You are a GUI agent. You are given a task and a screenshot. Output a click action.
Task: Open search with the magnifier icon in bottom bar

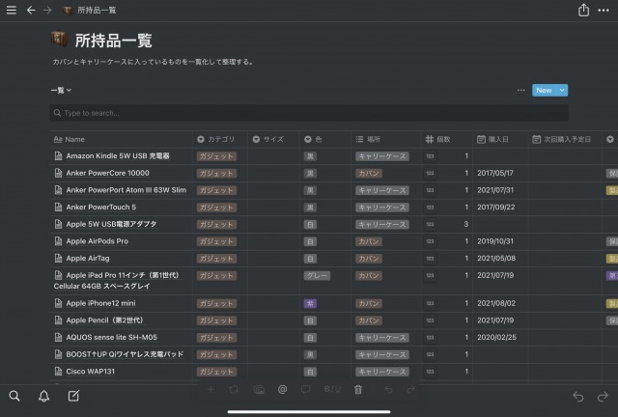(14, 396)
